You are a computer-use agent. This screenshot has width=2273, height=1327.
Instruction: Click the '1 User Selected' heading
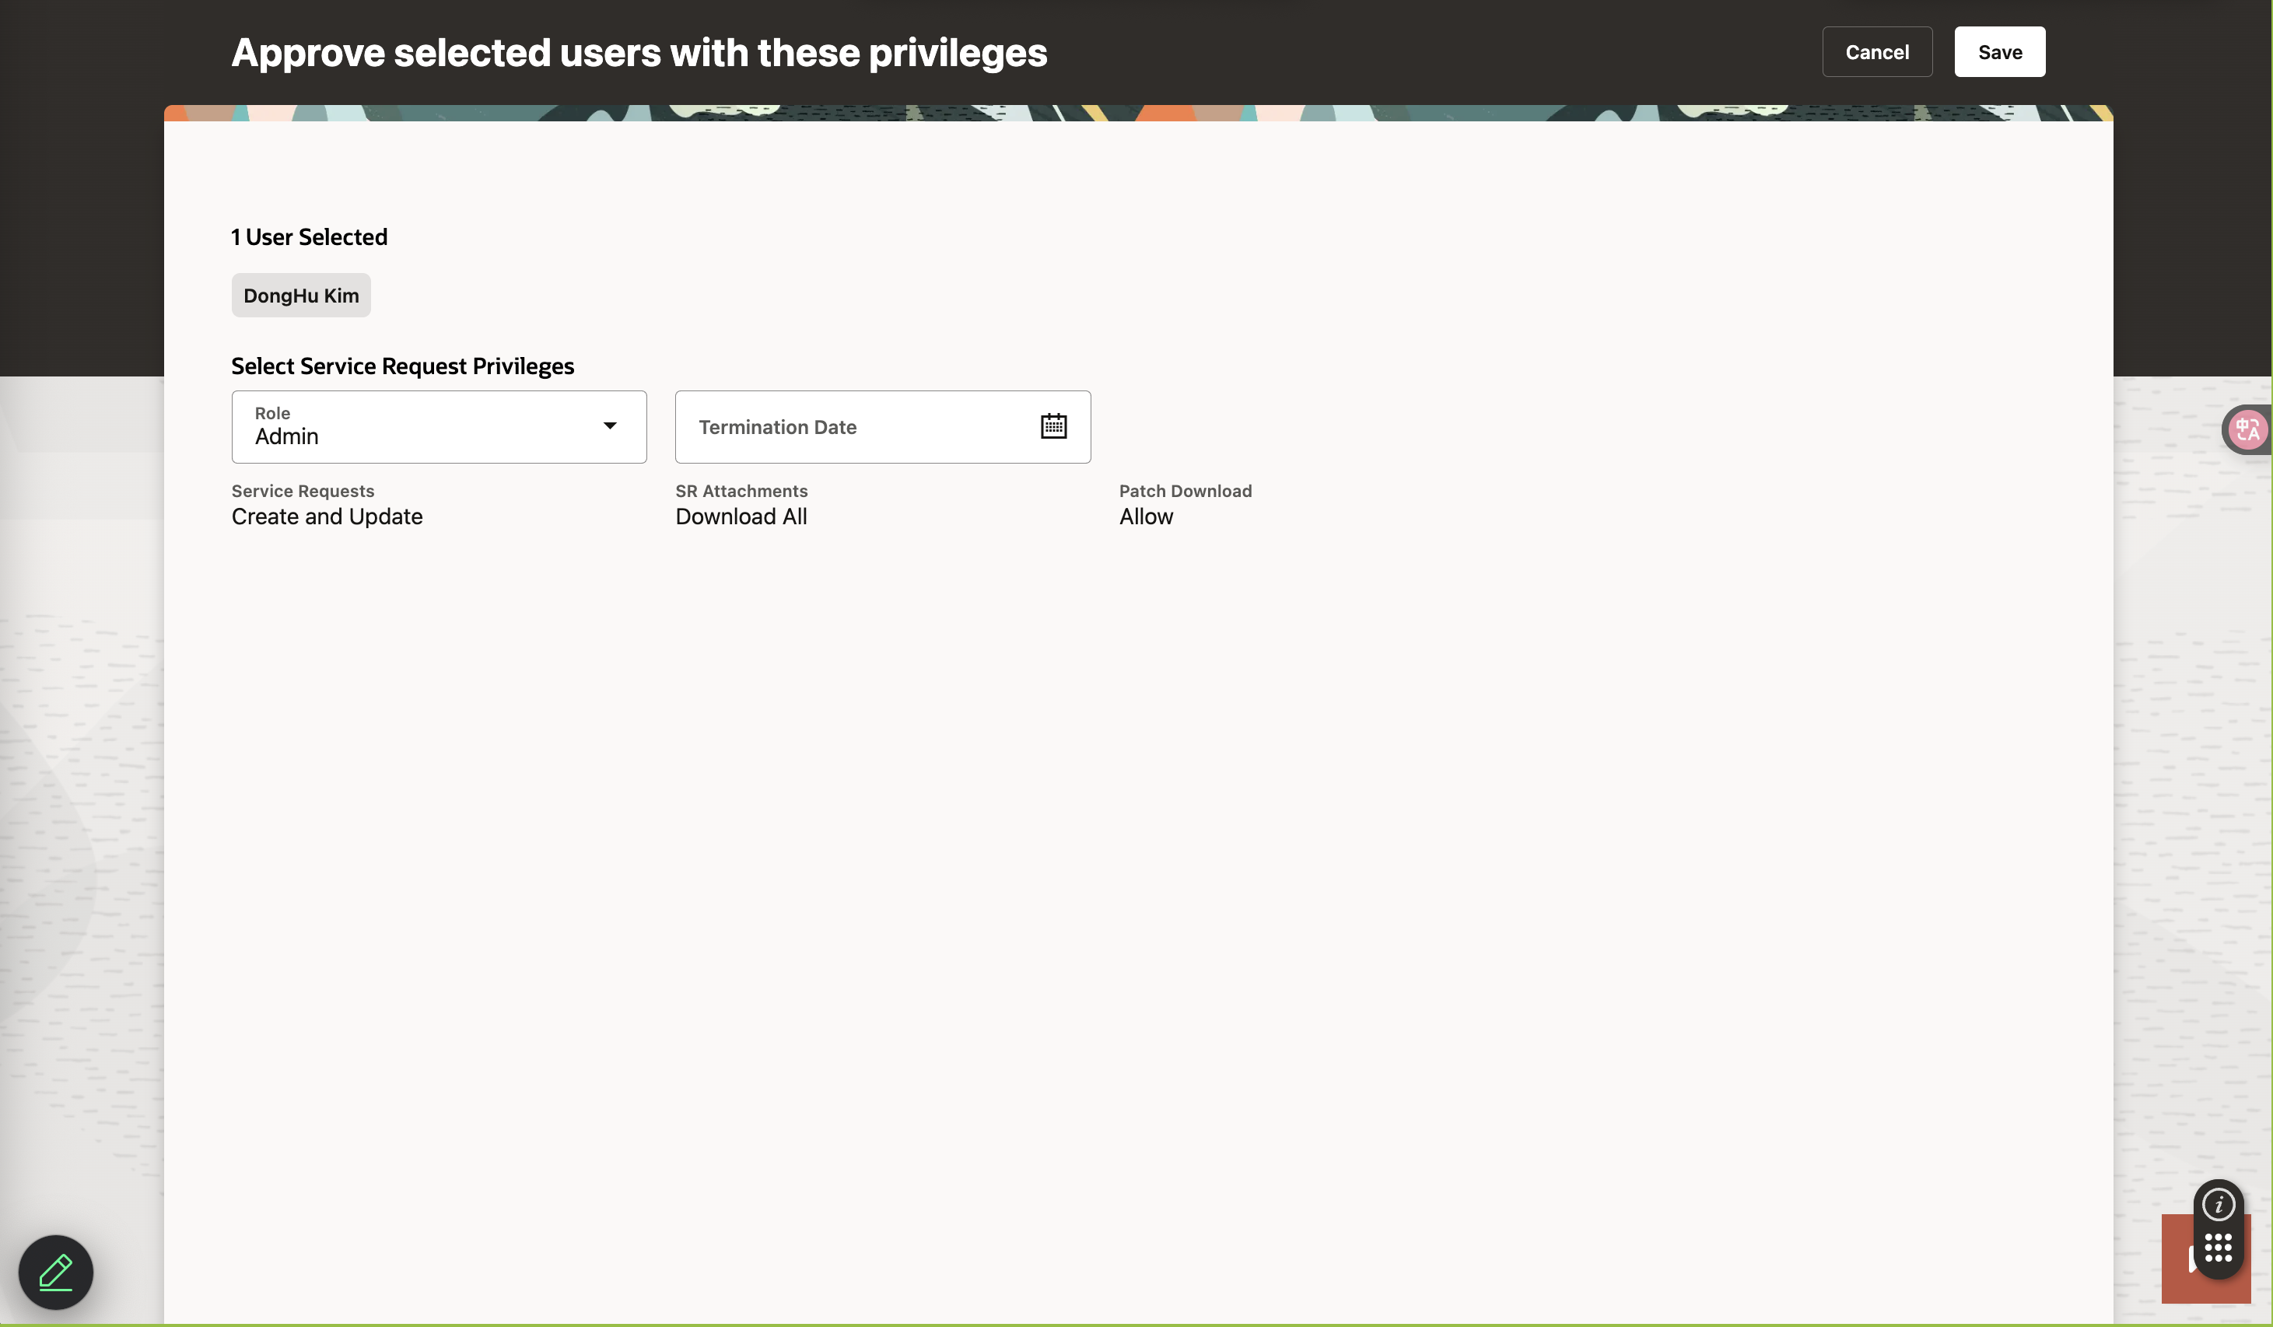pyautogui.click(x=309, y=236)
